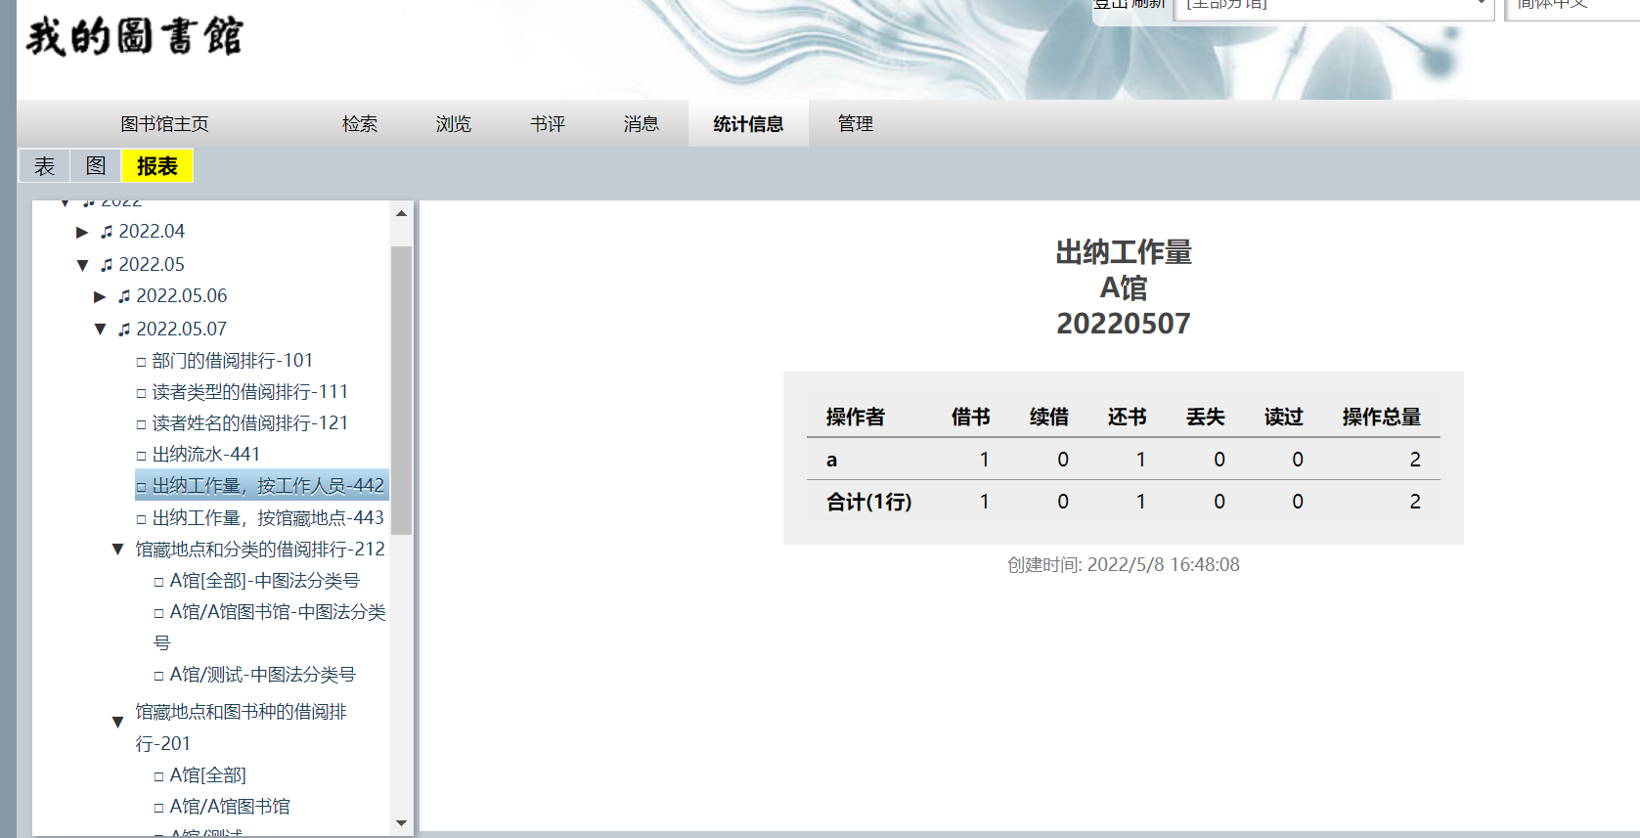
Task: Expand the 2022.04 tree node arrow
Action: [x=82, y=232]
